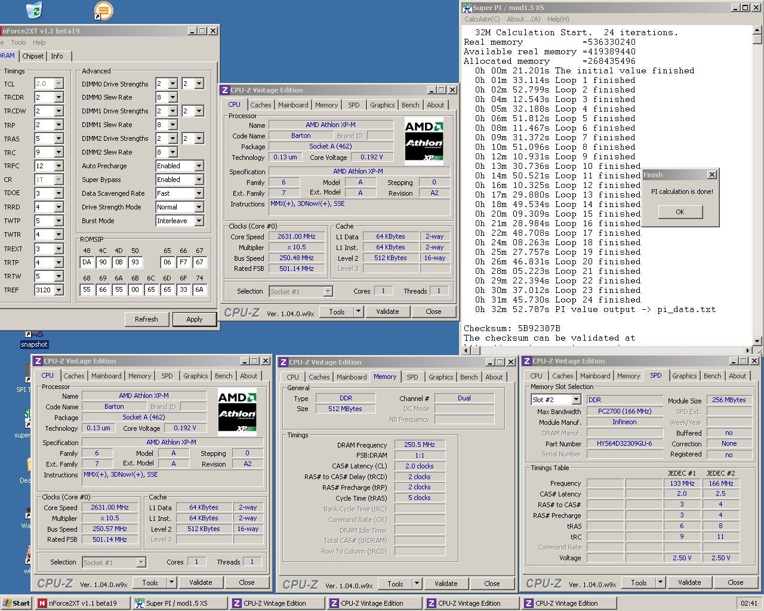Click the AMD Athlon XP logo in top CPU-Z window
The width and height of the screenshot is (764, 611).
click(x=424, y=141)
